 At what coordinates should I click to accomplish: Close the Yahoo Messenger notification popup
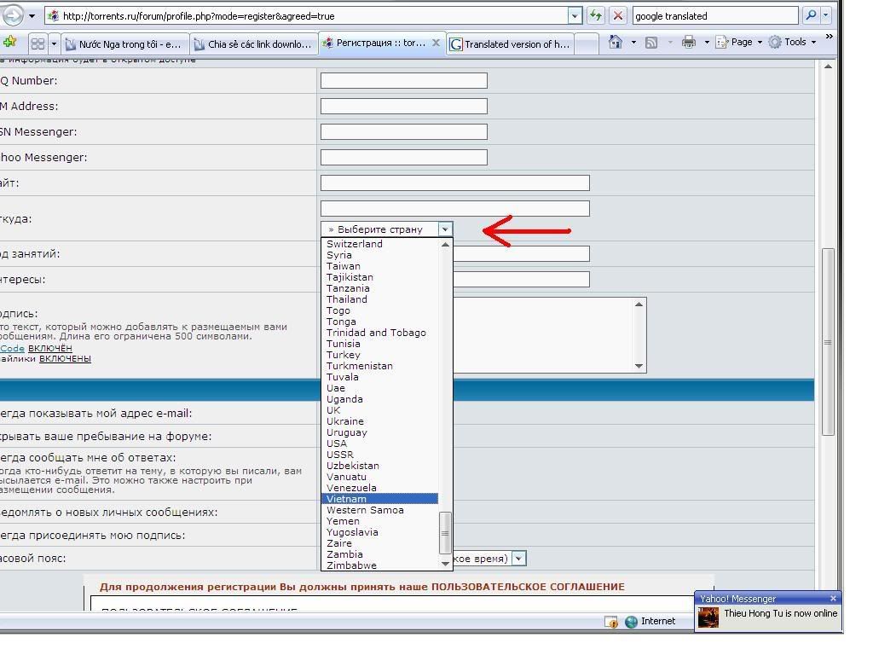833,598
